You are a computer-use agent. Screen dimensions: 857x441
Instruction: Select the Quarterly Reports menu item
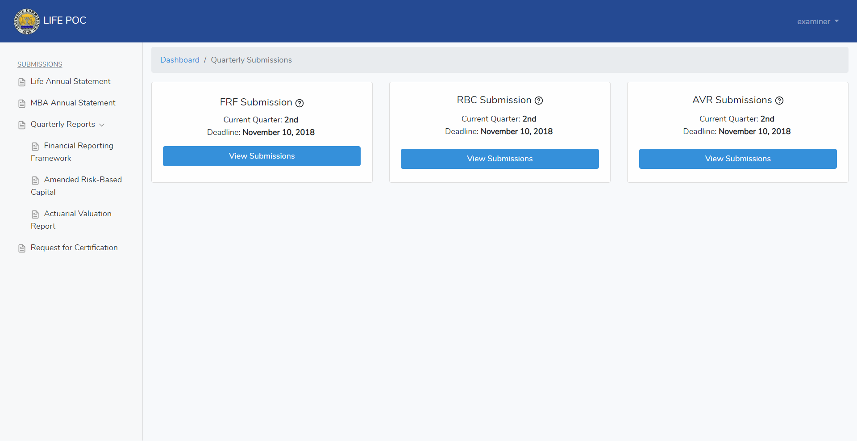tap(63, 124)
